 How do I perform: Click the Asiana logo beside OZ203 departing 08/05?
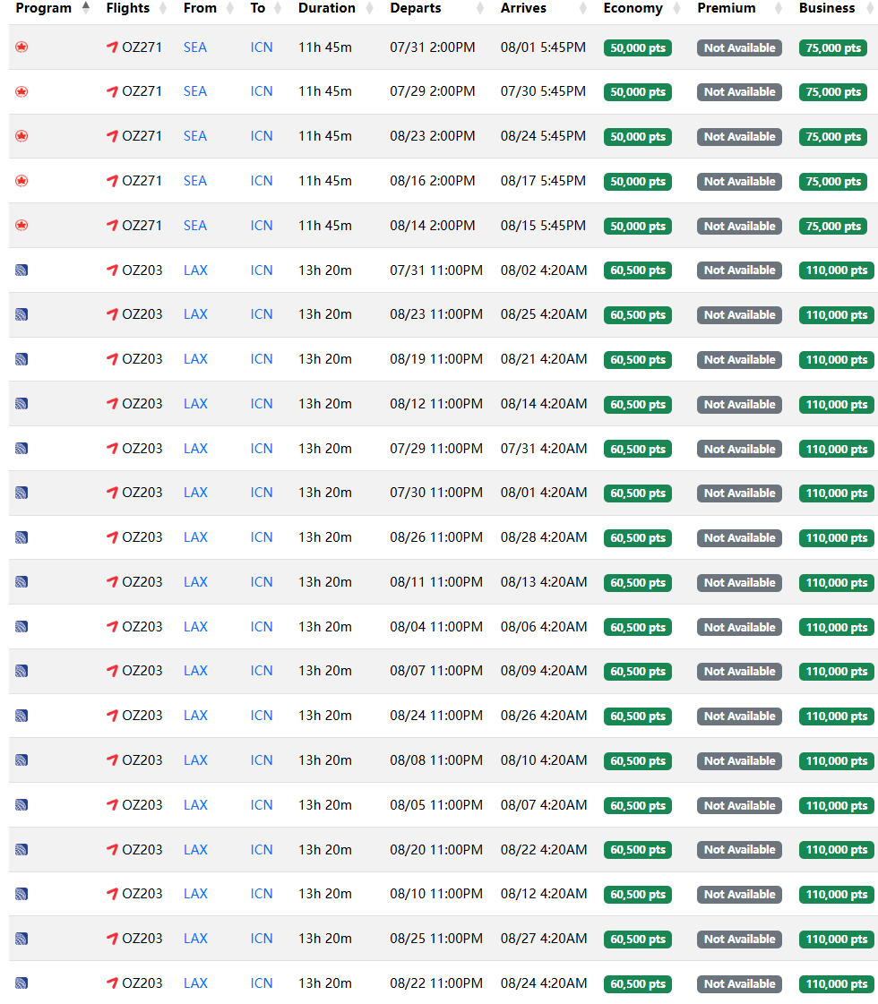click(112, 805)
